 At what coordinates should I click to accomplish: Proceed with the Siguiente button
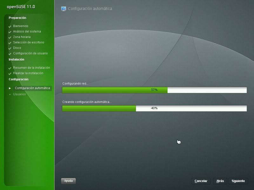pyautogui.click(x=238, y=181)
